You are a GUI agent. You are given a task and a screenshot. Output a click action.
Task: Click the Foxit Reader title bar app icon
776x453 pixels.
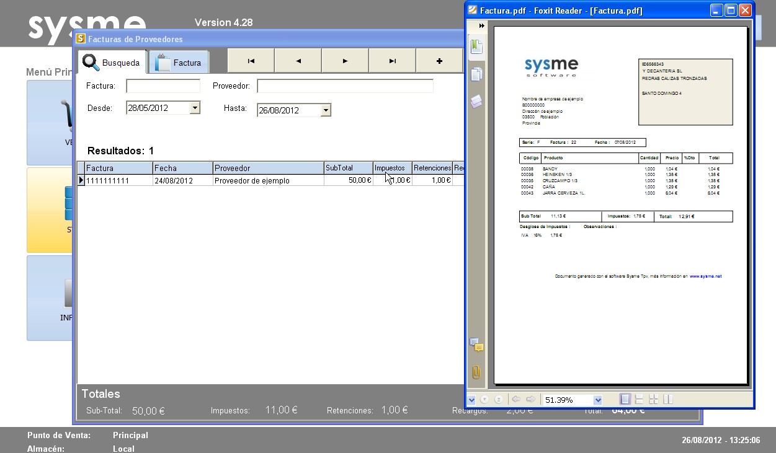tap(473, 11)
